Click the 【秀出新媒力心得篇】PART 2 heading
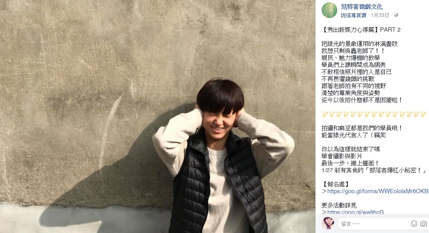The image size is (429, 233). [x=361, y=30]
